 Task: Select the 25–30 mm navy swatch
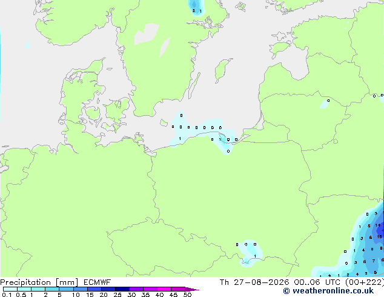pyautogui.click(x=122, y=289)
